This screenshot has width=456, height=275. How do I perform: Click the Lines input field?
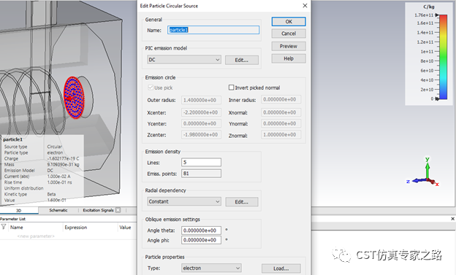point(201,163)
